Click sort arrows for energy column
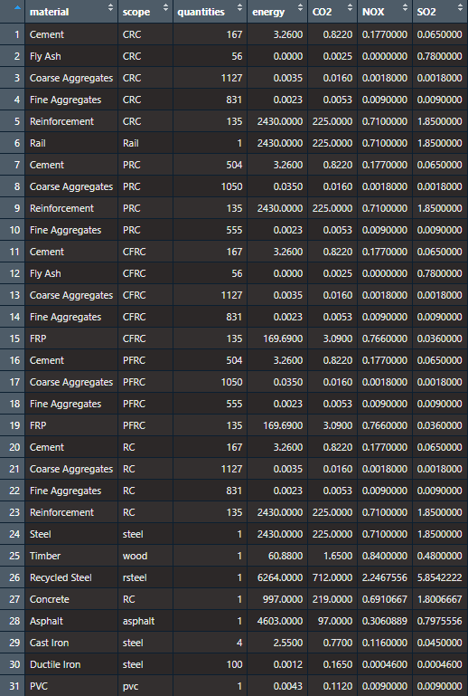The image size is (468, 696). (301, 7)
